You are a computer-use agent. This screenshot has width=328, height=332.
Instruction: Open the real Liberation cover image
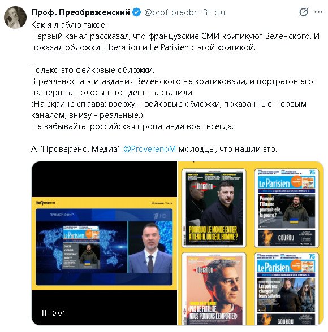(214, 289)
